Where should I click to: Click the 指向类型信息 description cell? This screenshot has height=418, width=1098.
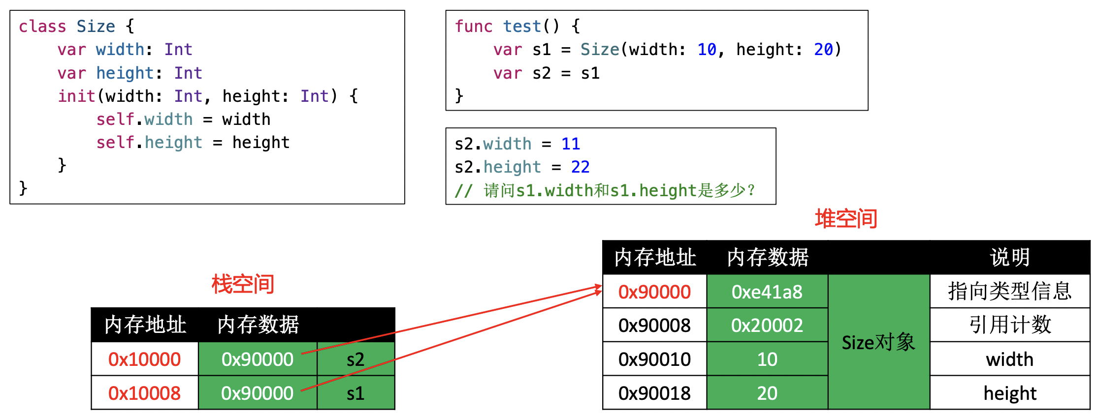click(1009, 291)
